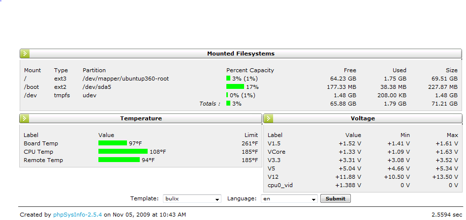This screenshot has width=466, height=220.
Task: Click the 64.23 GB free value
Action: 343,79
